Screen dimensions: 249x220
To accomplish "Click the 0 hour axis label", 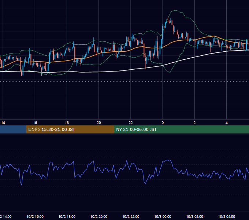I will (163, 123).
